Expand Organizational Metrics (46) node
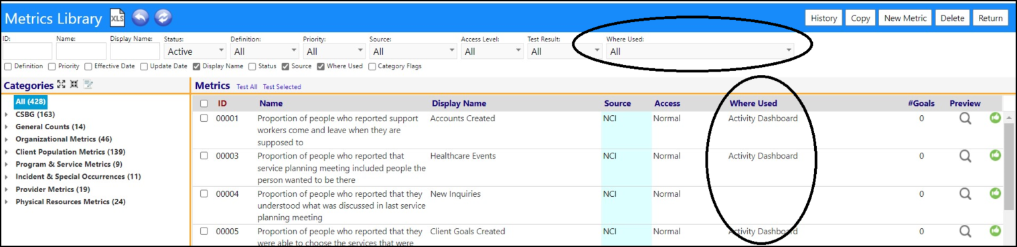The width and height of the screenshot is (1017, 247). pyautogui.click(x=7, y=139)
